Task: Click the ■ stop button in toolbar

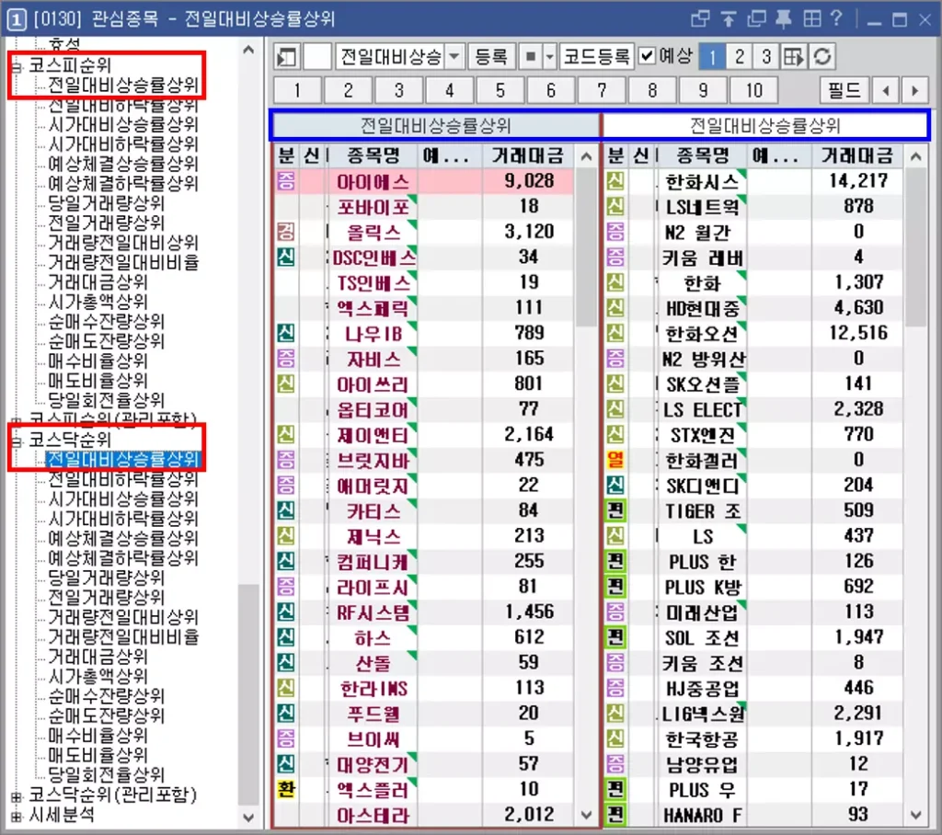Action: [x=531, y=57]
